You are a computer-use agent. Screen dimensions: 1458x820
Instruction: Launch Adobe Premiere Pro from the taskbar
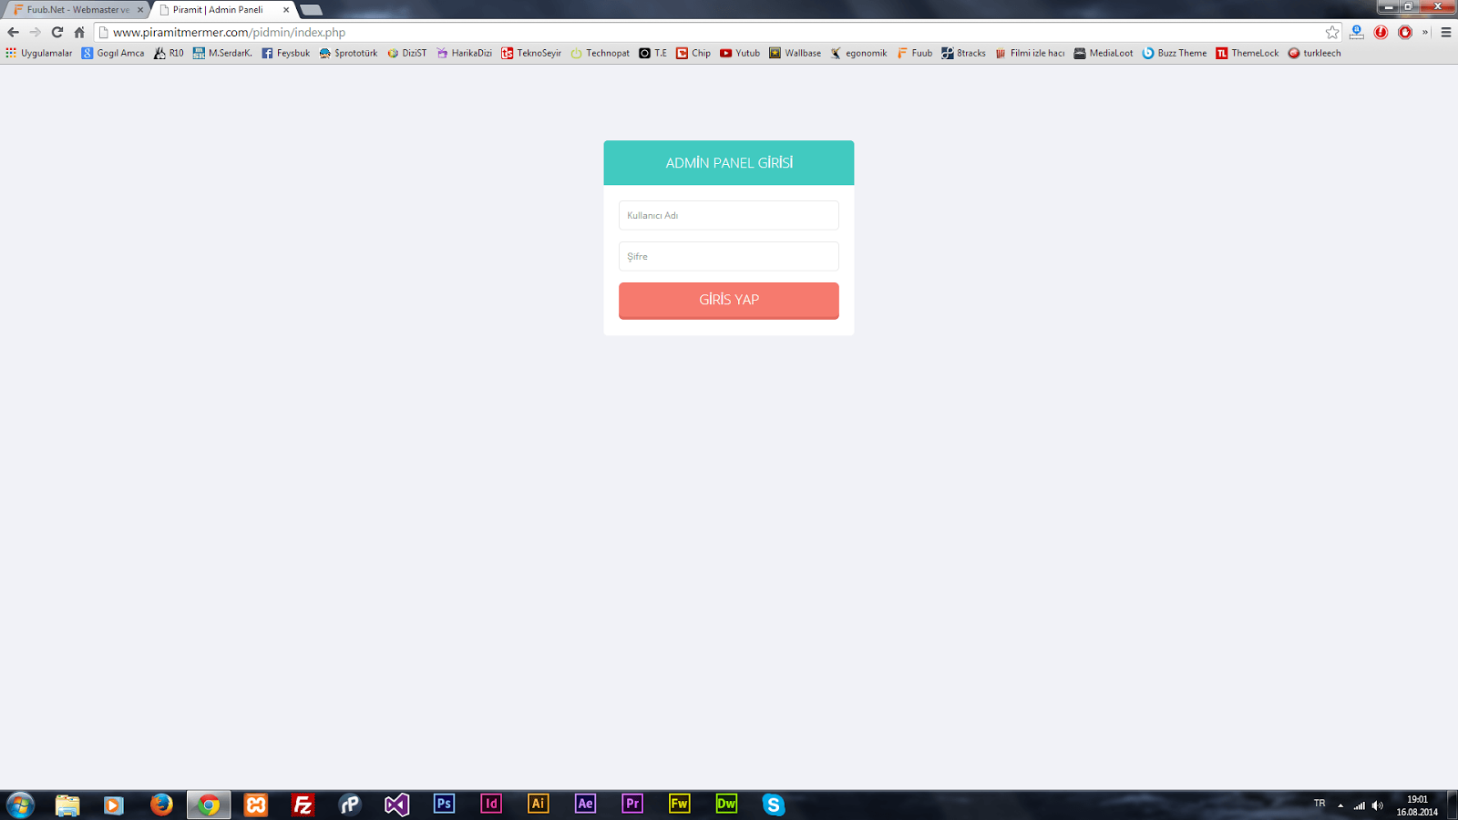(631, 805)
